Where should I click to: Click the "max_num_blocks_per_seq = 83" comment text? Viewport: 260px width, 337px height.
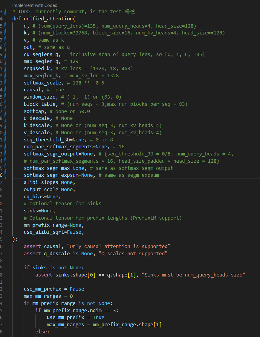coord(146,104)
